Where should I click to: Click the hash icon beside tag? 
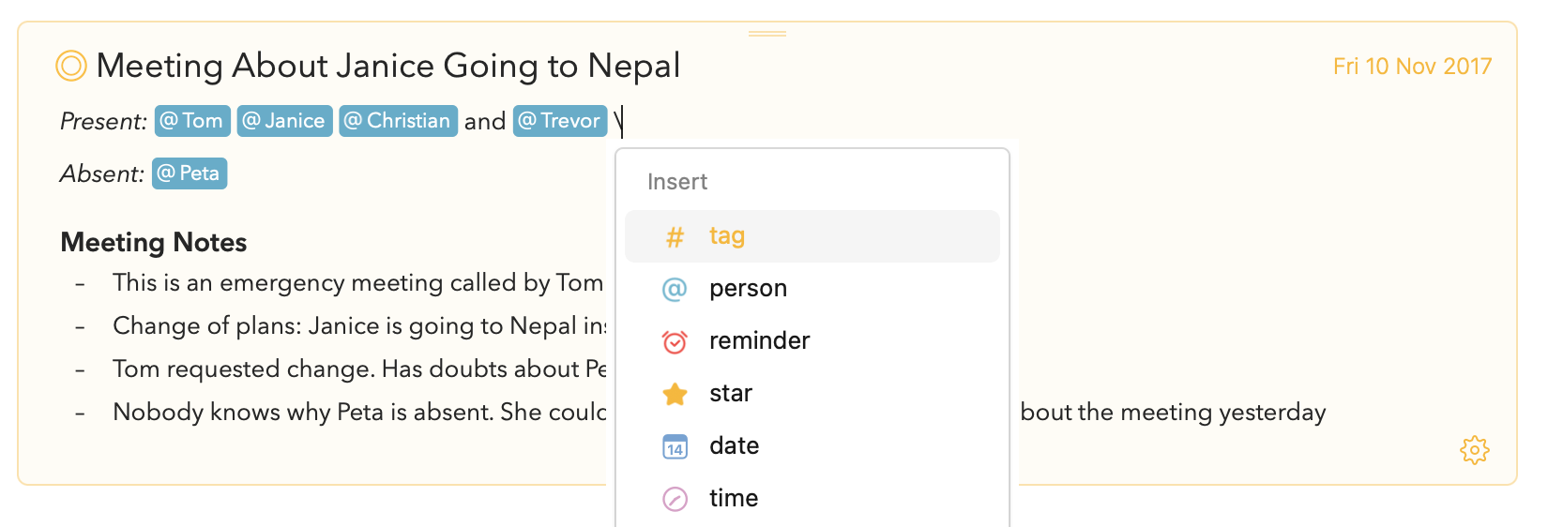[675, 237]
